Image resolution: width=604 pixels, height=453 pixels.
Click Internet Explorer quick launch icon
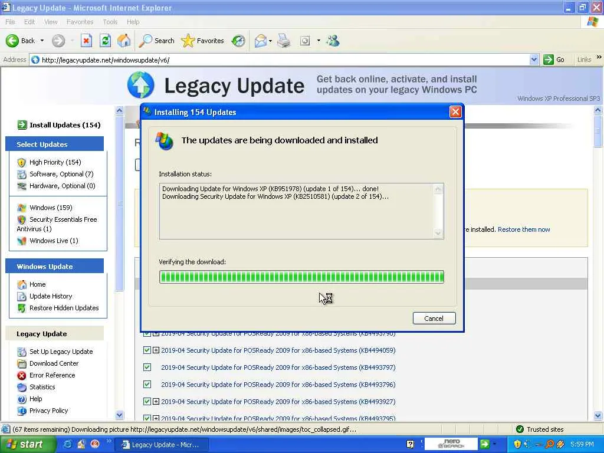click(x=67, y=444)
